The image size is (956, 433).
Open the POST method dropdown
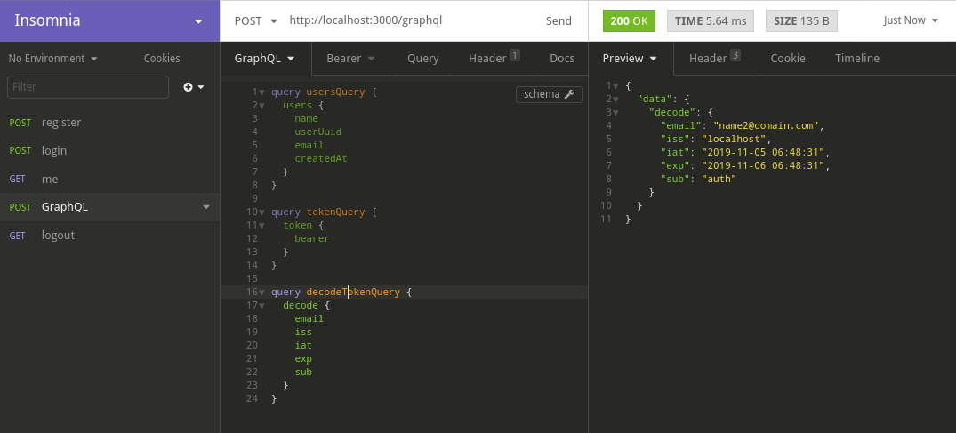pos(255,20)
